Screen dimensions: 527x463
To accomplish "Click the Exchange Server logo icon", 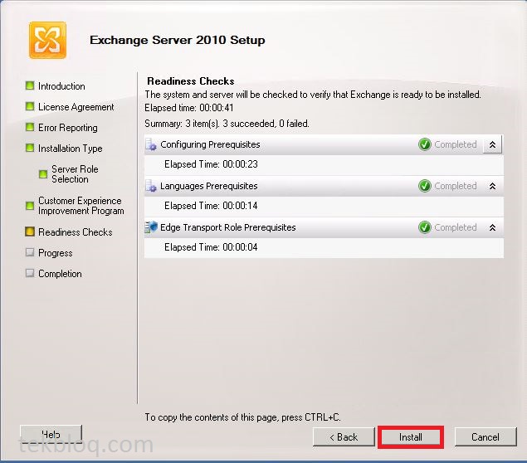I will click(x=48, y=40).
